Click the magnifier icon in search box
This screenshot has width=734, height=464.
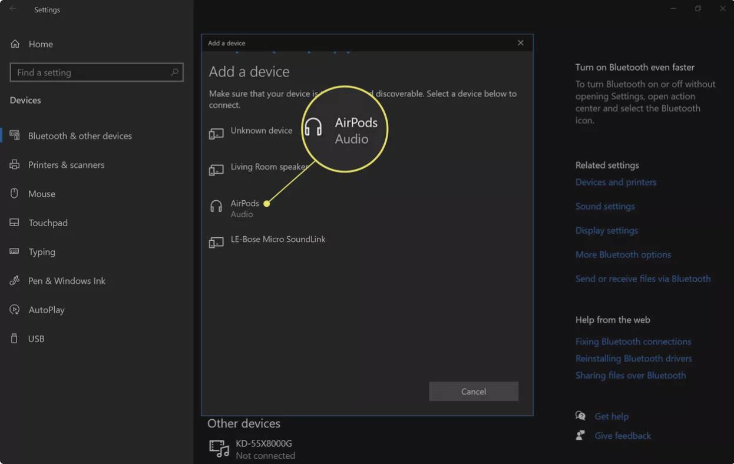click(x=174, y=72)
